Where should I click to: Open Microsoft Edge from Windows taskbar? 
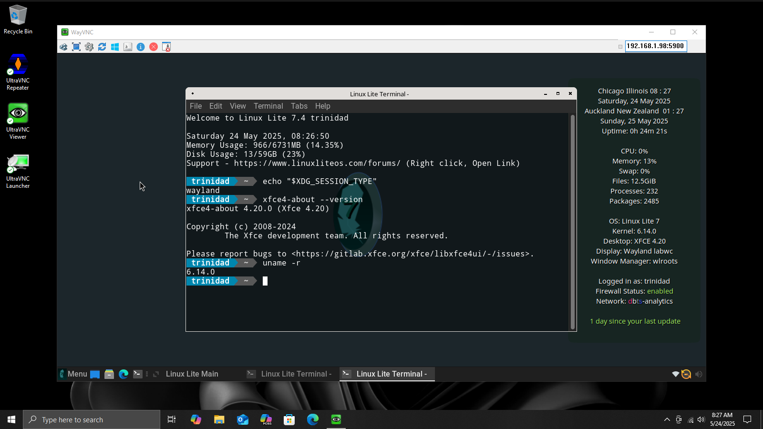click(313, 419)
